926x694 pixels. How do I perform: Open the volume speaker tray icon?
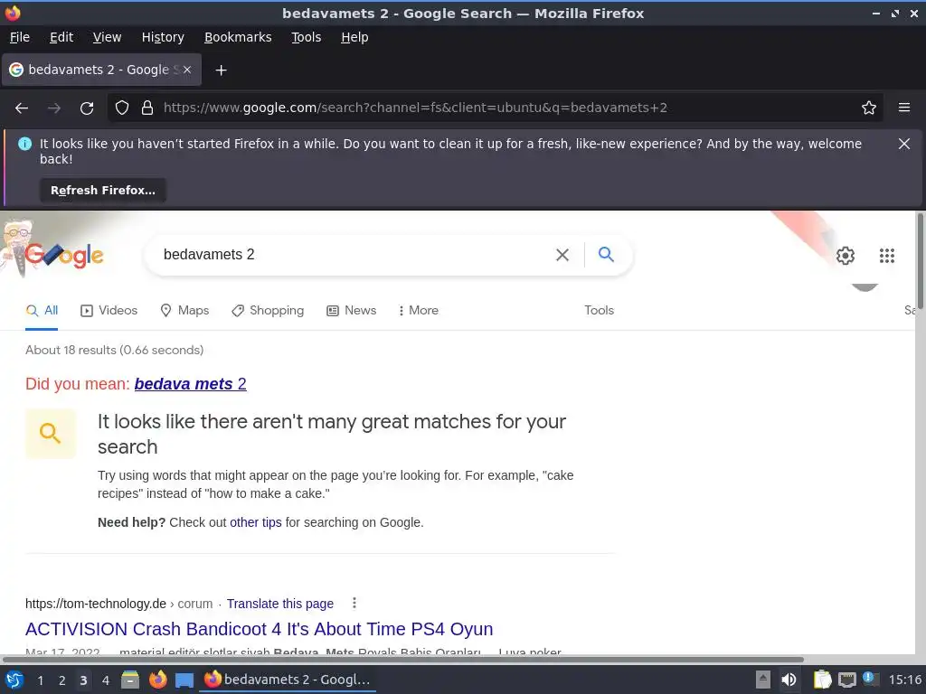[789, 680]
